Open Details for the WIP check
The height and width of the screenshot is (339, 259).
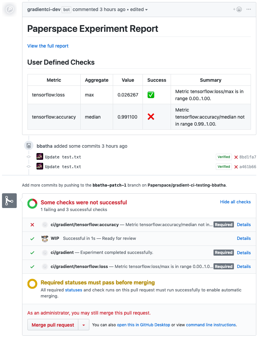click(x=244, y=239)
